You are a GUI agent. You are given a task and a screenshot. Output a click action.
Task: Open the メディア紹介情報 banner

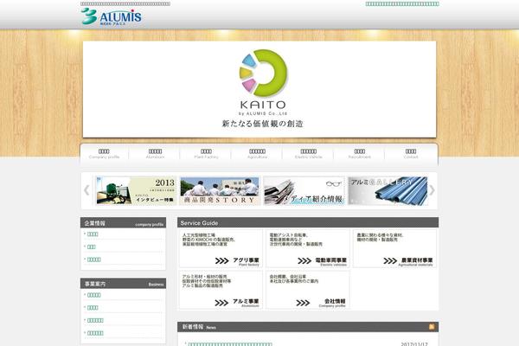pos(304,190)
